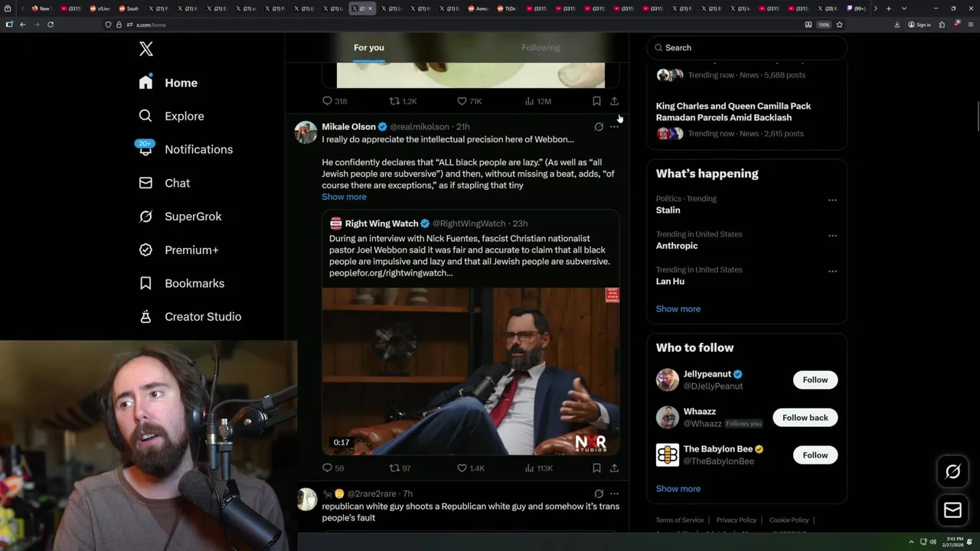Image resolution: width=980 pixels, height=551 pixels.
Task: Open Privacy Policy link
Action: [x=736, y=520]
